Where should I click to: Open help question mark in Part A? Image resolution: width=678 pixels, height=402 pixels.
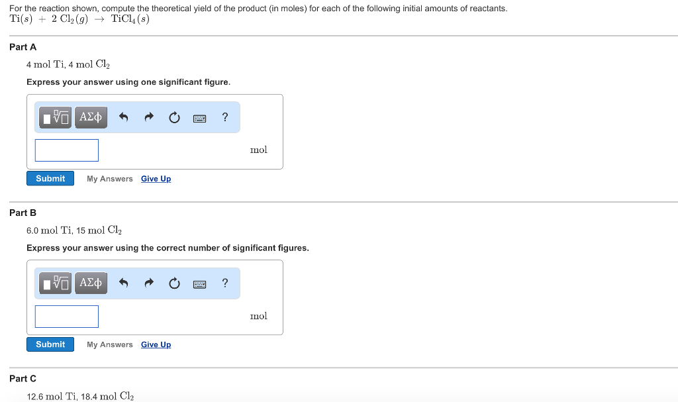tap(225, 117)
